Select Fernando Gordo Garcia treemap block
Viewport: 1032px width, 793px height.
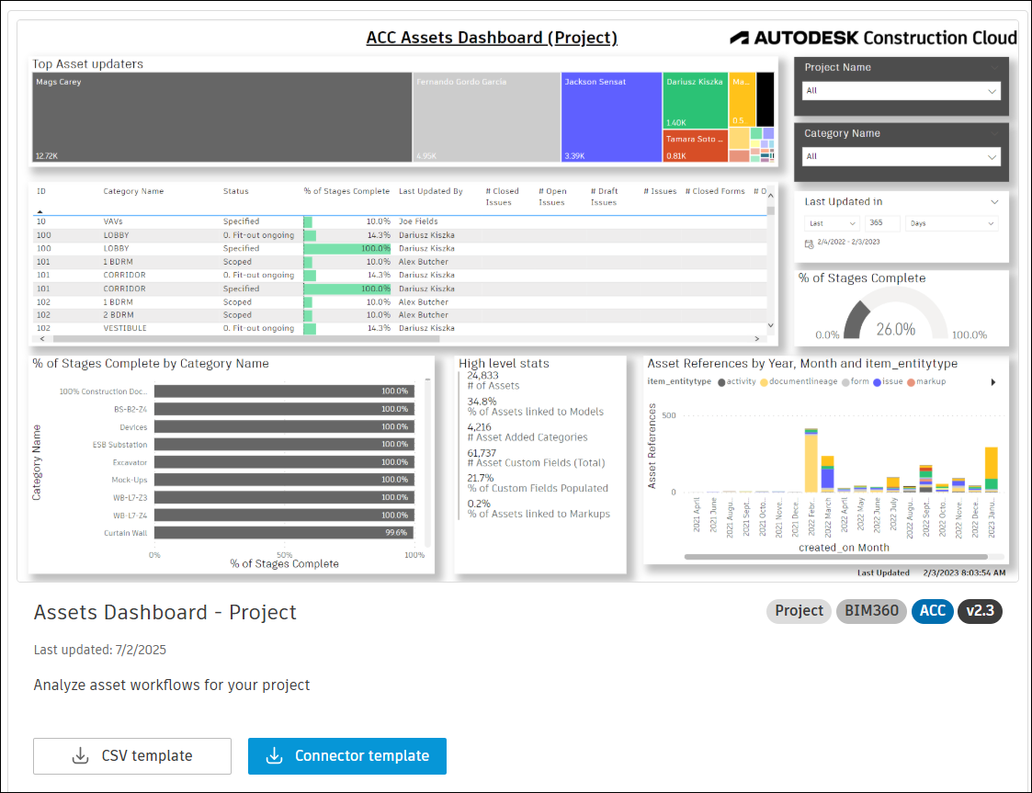(x=487, y=117)
